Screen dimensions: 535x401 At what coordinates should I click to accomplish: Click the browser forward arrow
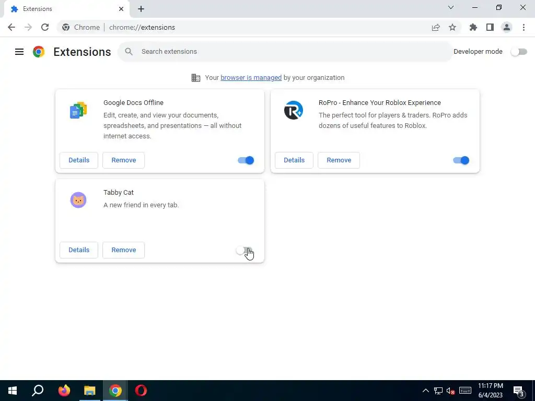(28, 27)
